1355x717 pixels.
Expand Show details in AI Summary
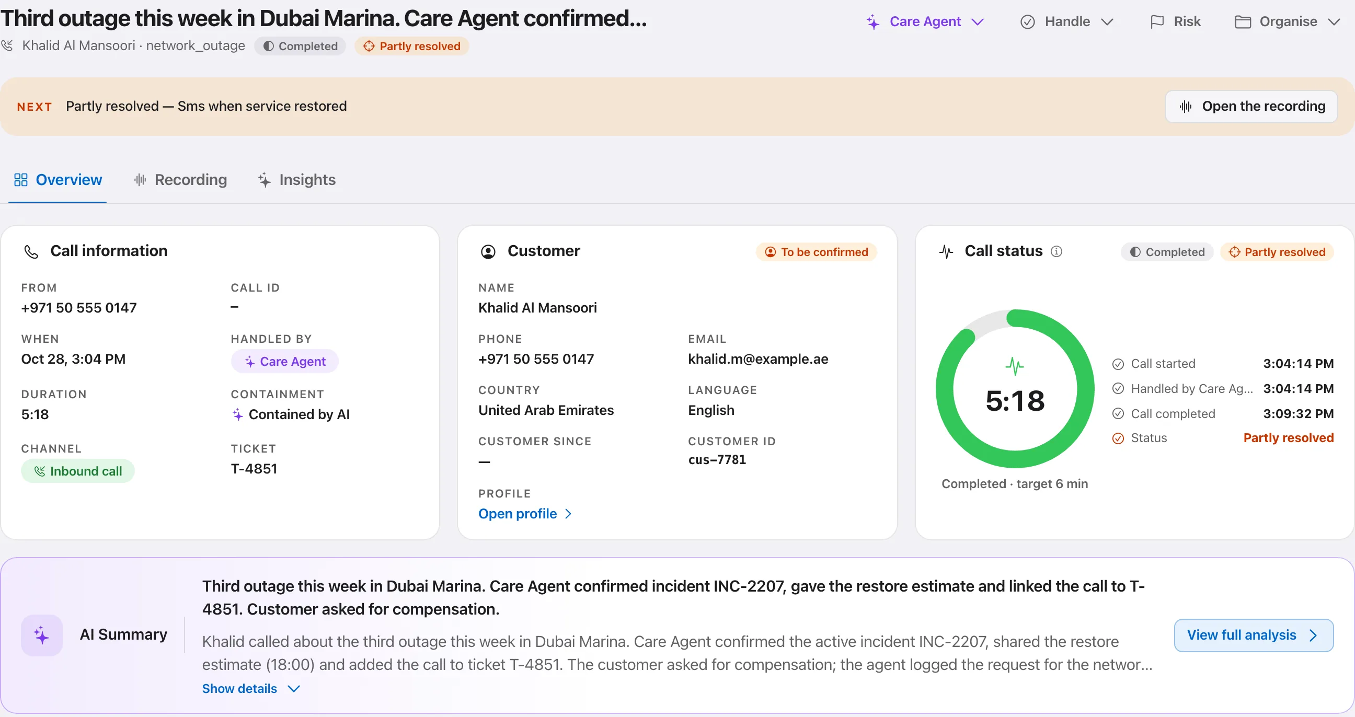[251, 689]
